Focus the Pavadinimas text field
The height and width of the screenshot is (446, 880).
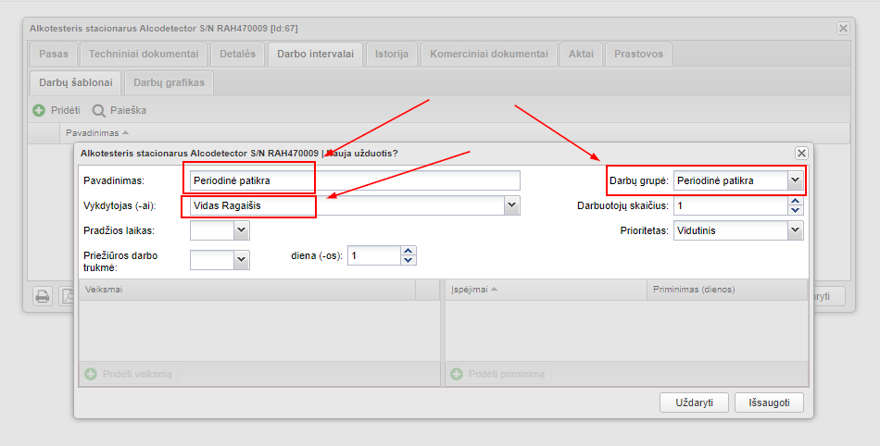[x=354, y=180]
